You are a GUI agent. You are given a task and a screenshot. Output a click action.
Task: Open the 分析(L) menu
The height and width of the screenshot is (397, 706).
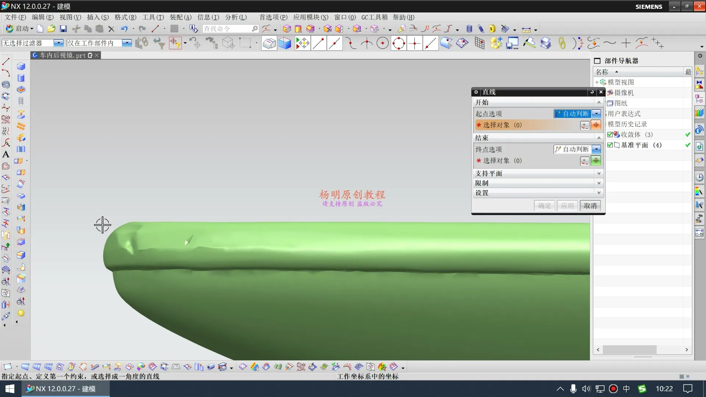point(236,17)
